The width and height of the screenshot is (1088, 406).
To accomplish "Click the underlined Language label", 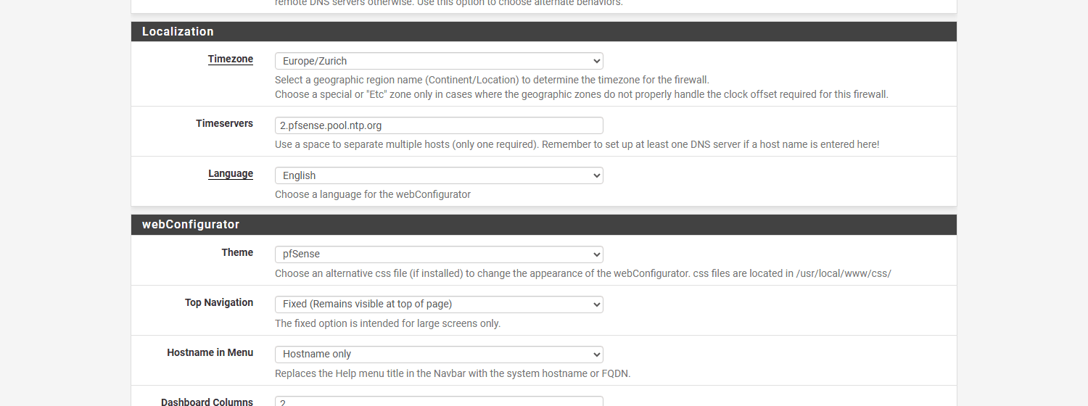I will [231, 173].
